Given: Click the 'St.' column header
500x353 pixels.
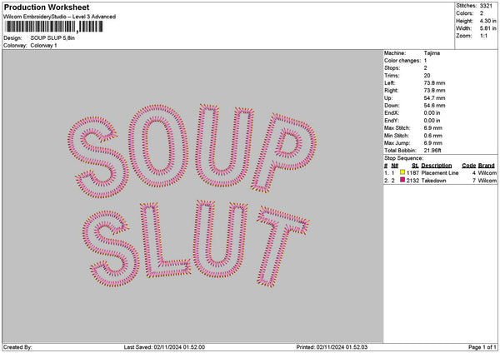Looking at the screenshot, I should coord(415,166).
